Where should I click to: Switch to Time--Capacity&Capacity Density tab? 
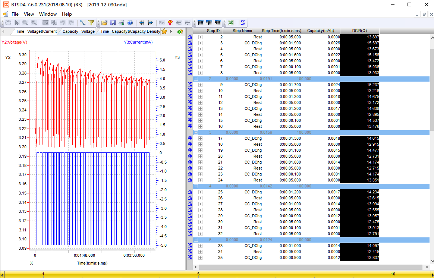tap(130, 32)
